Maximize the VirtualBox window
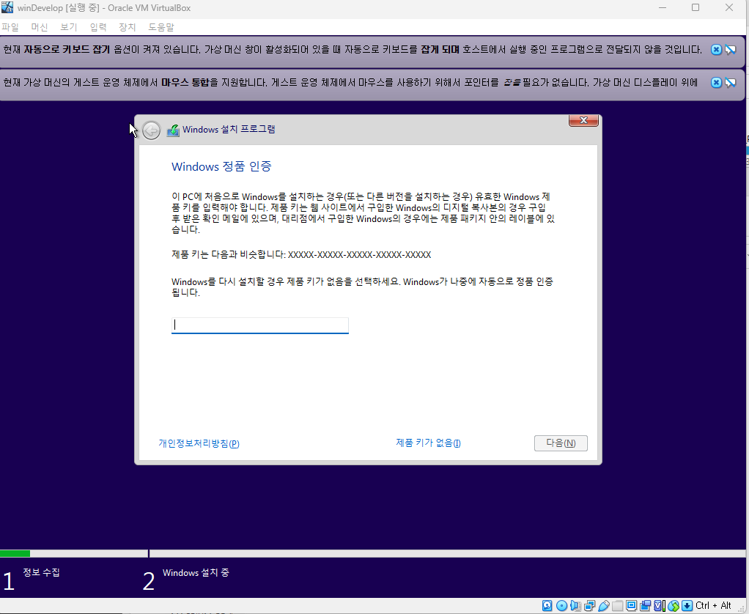This screenshot has width=749, height=614. (x=695, y=7)
